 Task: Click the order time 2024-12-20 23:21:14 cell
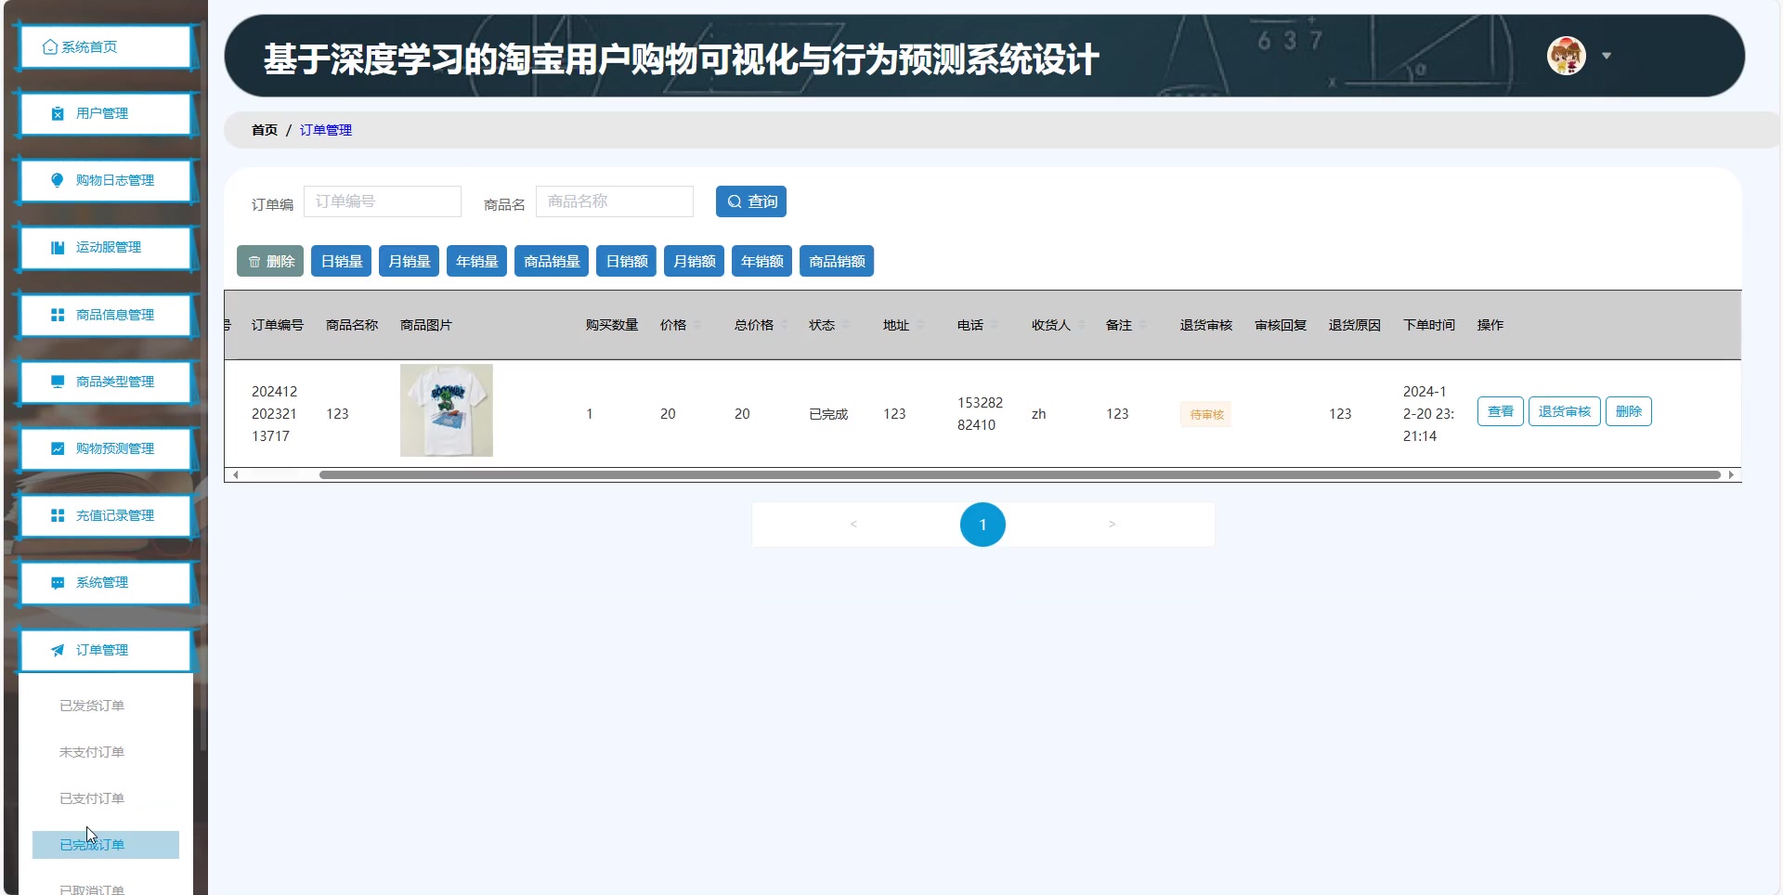coord(1429,414)
